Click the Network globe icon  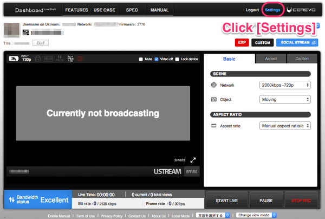[x=214, y=85]
